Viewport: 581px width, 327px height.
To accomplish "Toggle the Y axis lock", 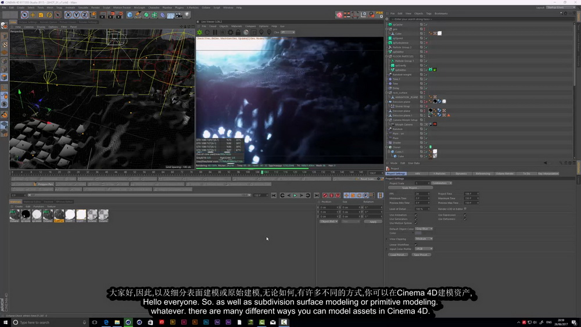I will 76,15.
